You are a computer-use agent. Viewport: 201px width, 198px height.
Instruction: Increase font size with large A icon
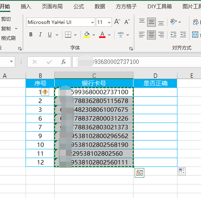point(117,22)
